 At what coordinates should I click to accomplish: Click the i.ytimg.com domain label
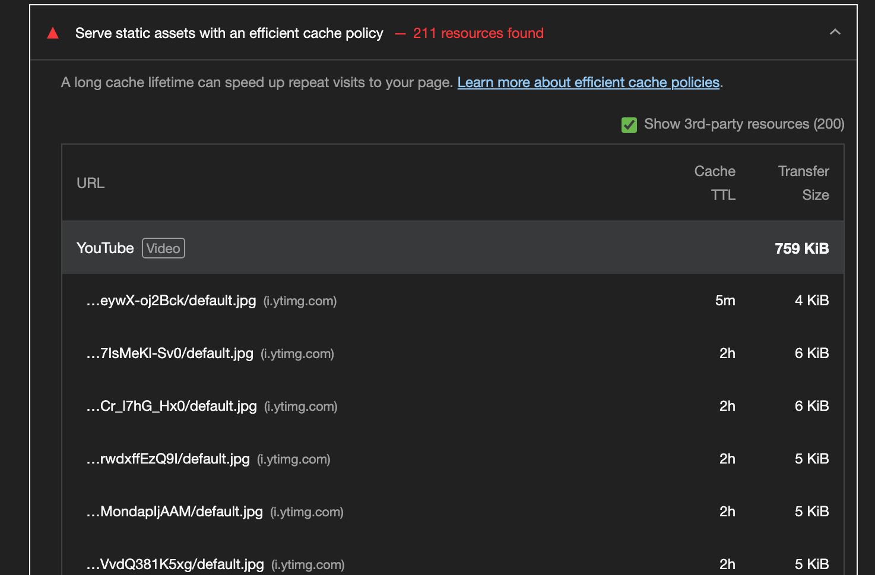pos(300,301)
